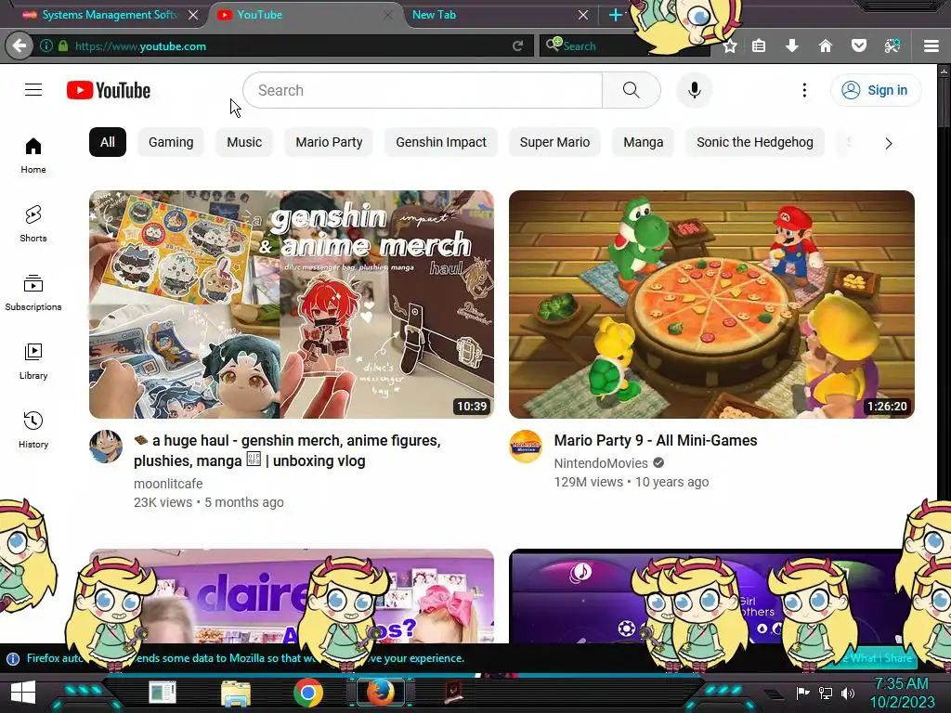The height and width of the screenshot is (713, 951).
Task: Launch Google Chrome from the taskbar
Action: [307, 692]
